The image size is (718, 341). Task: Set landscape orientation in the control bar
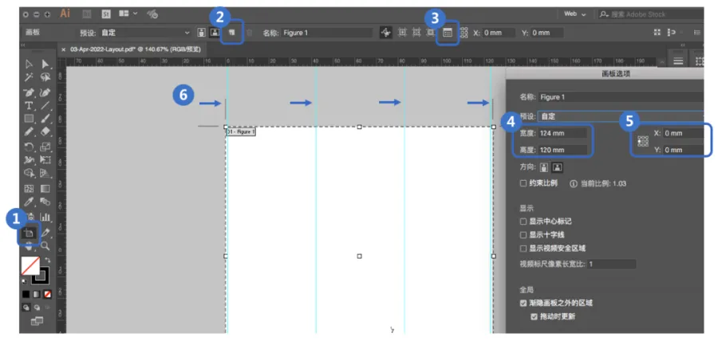pos(213,33)
